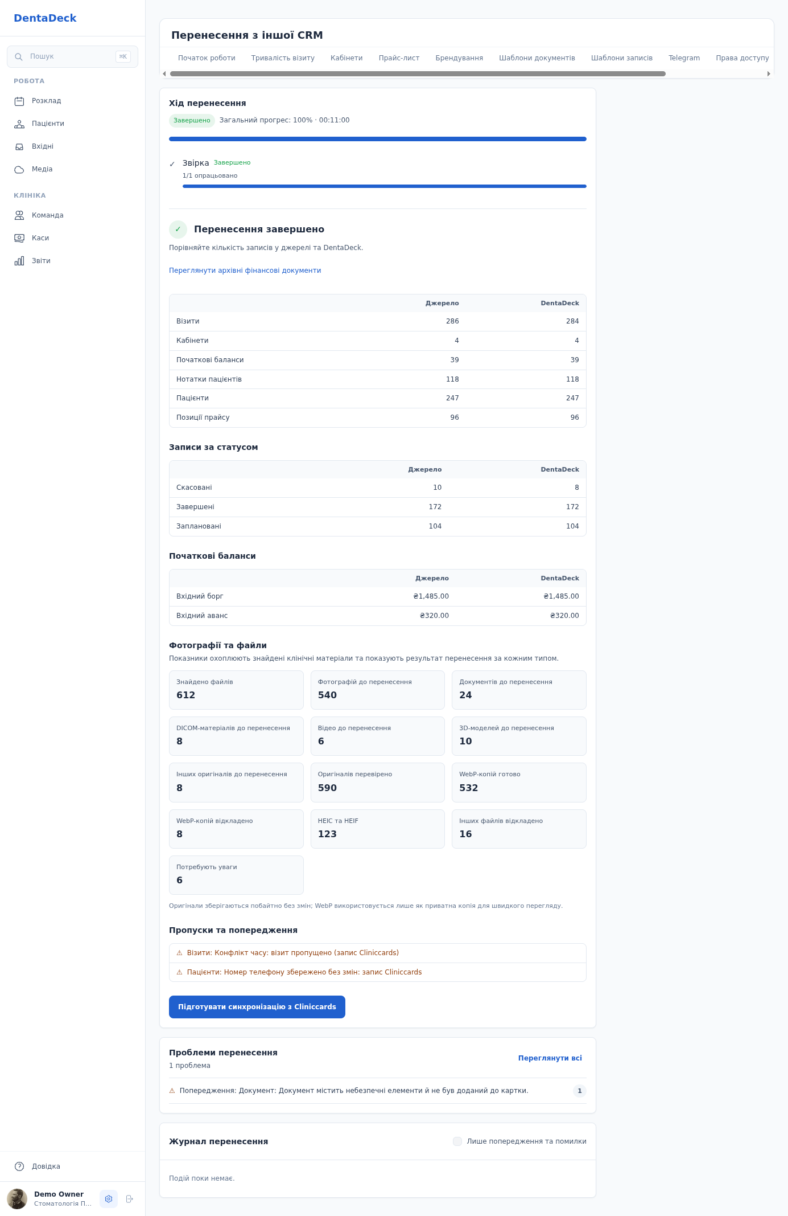Open Медіа cloud icon
Image resolution: width=788 pixels, height=1216 pixels.
point(19,169)
